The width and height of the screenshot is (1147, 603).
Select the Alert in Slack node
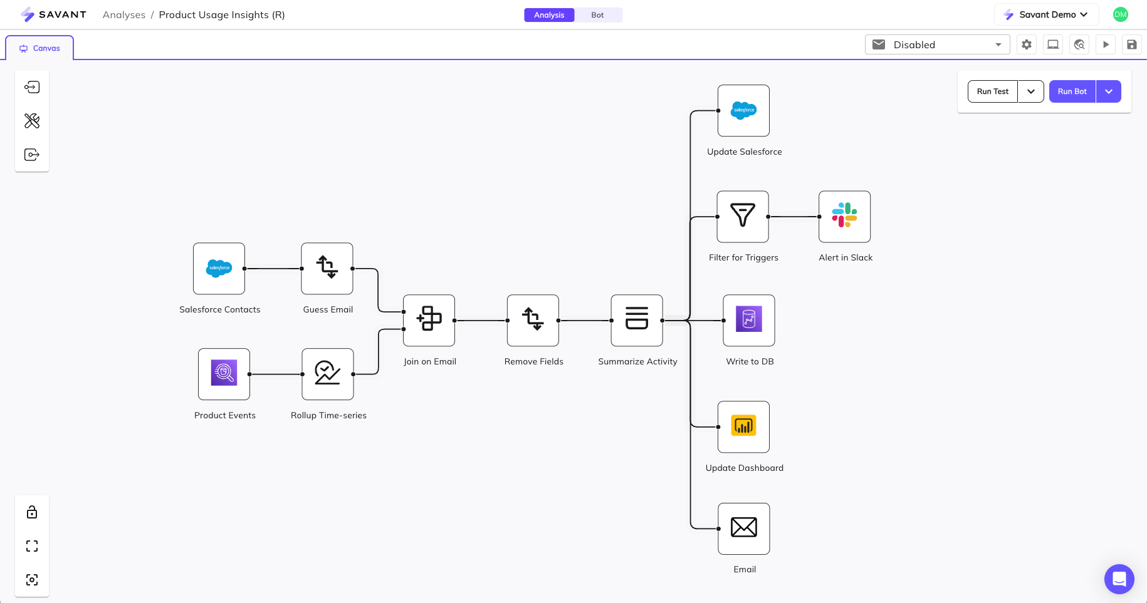pos(844,216)
